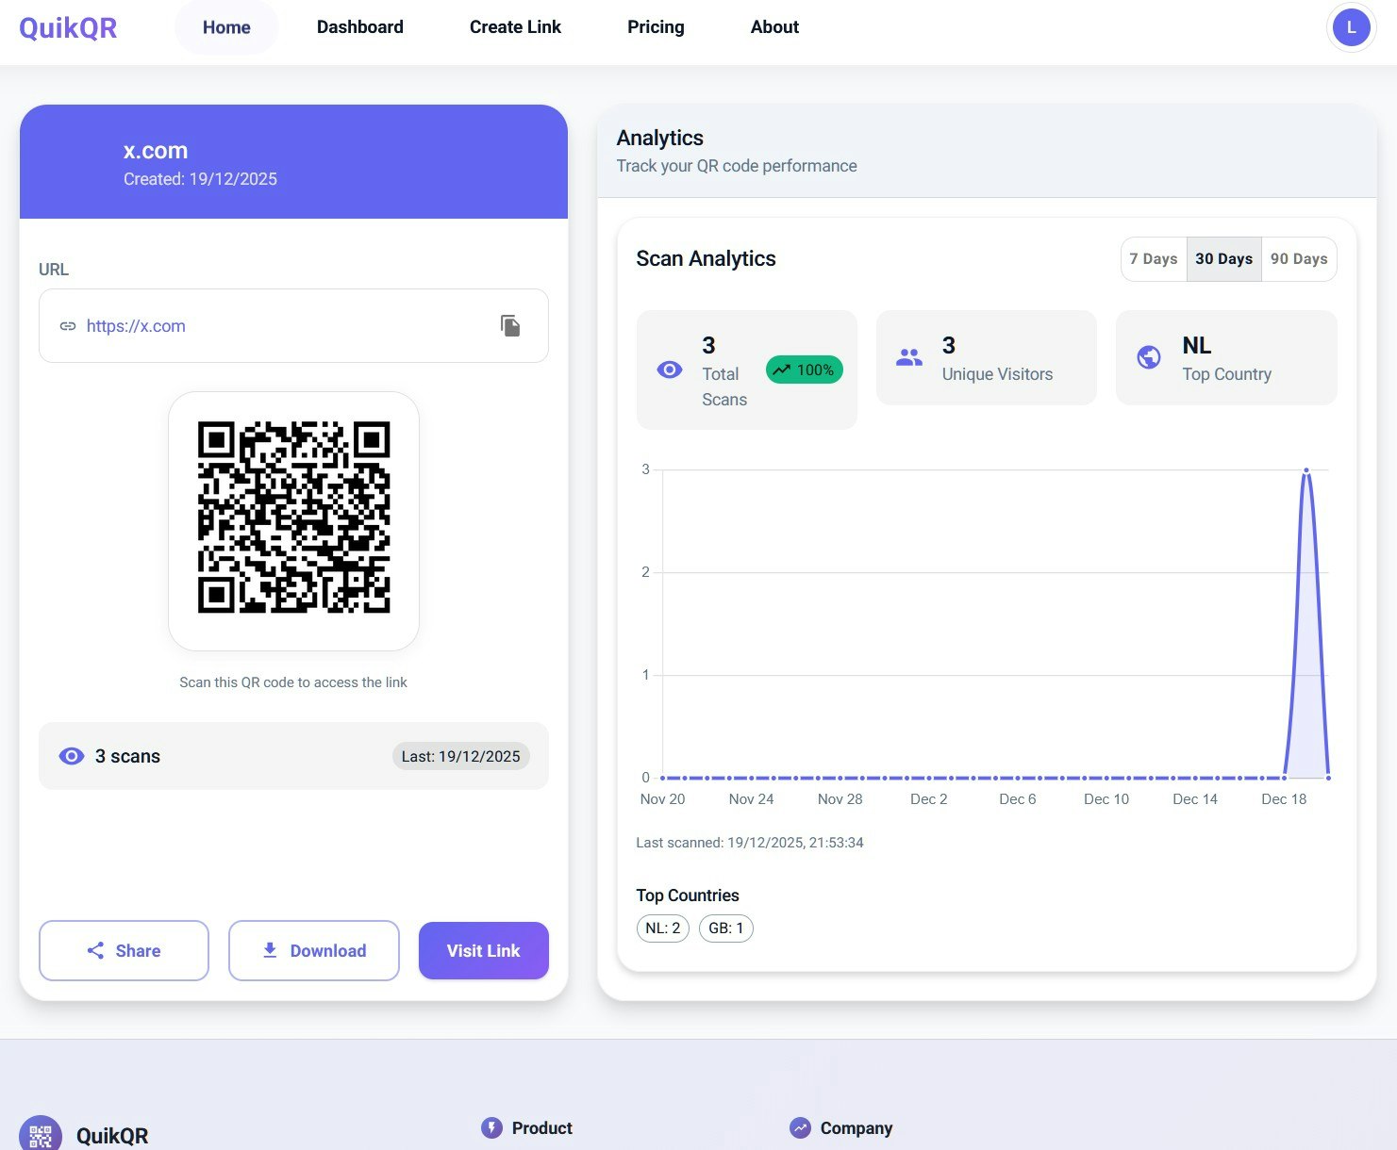
Task: Click the people icon beside Unique Visitors
Action: (x=908, y=357)
